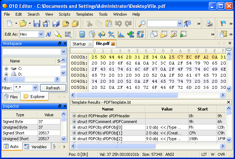The height and width of the screenshot is (159, 235).
Task: Toggle the W indicator in status bar
Action: 212,154
